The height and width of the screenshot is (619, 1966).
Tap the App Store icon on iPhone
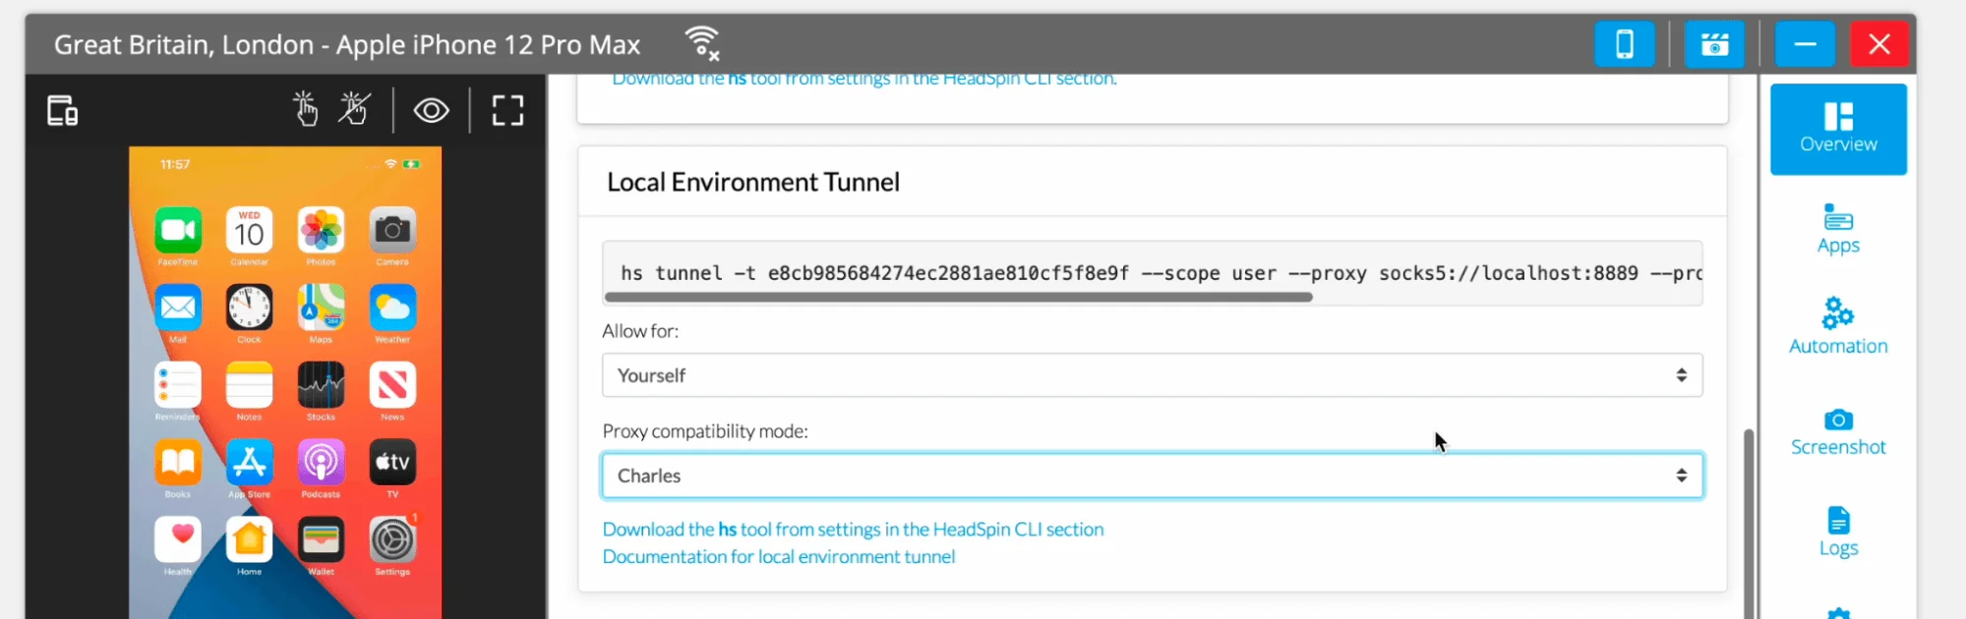coord(249,463)
